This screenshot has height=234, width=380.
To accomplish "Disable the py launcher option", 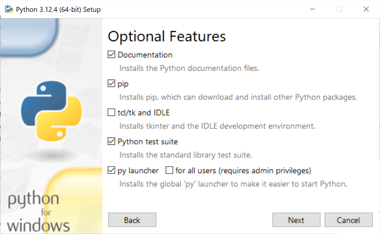I will (111, 170).
